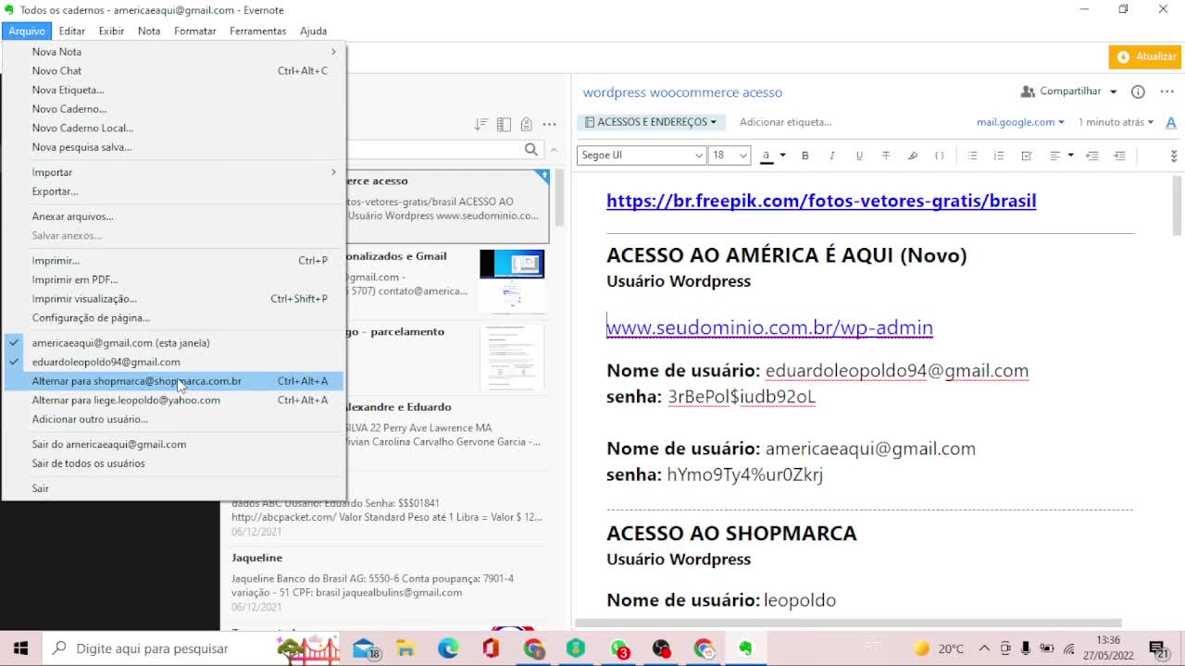Choose Imprimir em PDF menu entry
The image size is (1185, 666).
[x=173, y=279]
